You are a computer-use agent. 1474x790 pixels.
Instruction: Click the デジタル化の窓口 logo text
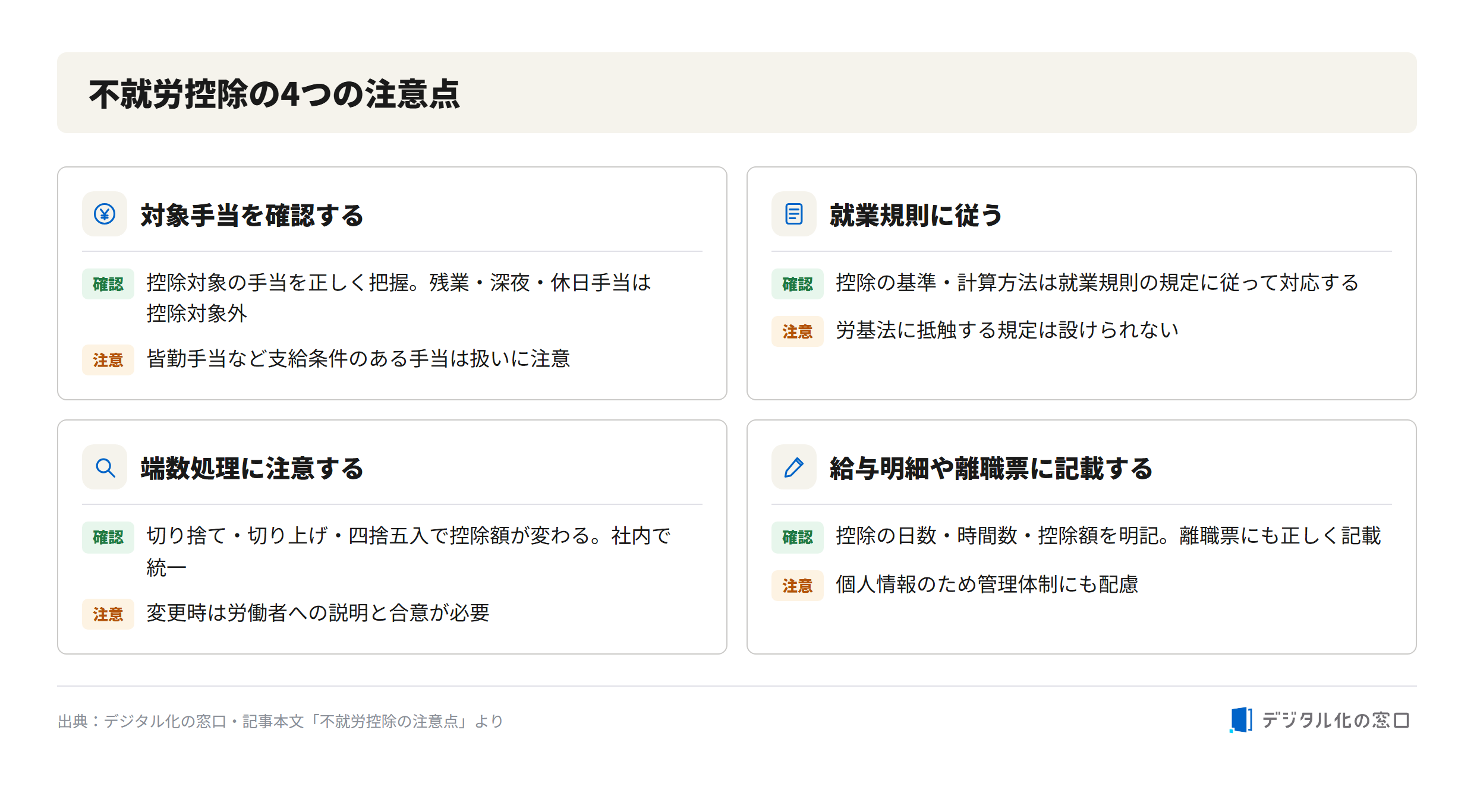click(1336, 721)
